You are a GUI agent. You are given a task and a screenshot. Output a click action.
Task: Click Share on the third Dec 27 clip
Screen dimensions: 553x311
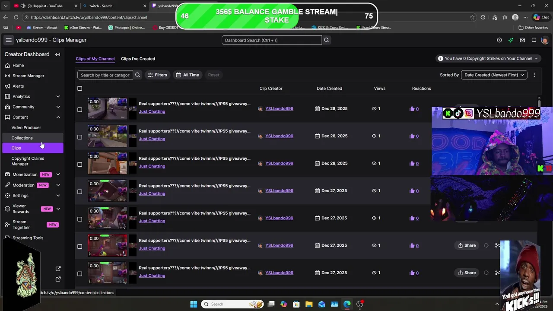point(467,245)
